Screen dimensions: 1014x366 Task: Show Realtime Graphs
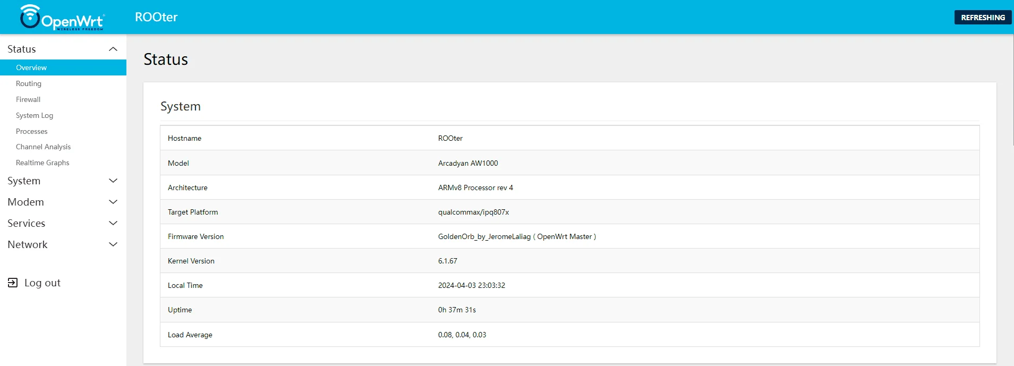click(42, 163)
